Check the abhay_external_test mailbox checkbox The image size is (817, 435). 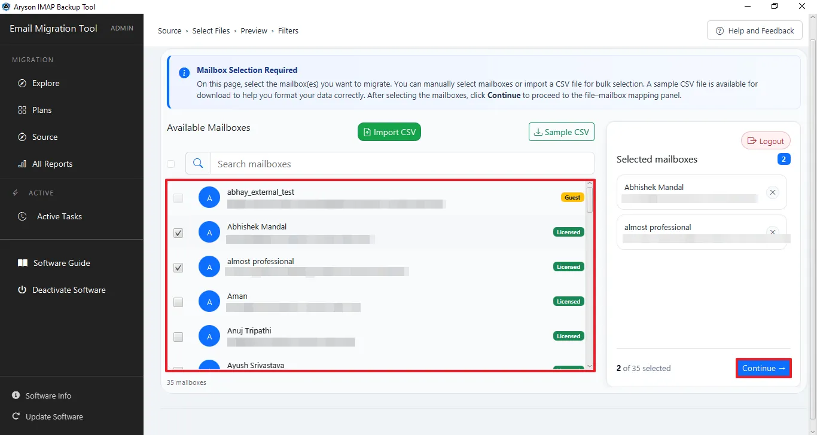(178, 198)
